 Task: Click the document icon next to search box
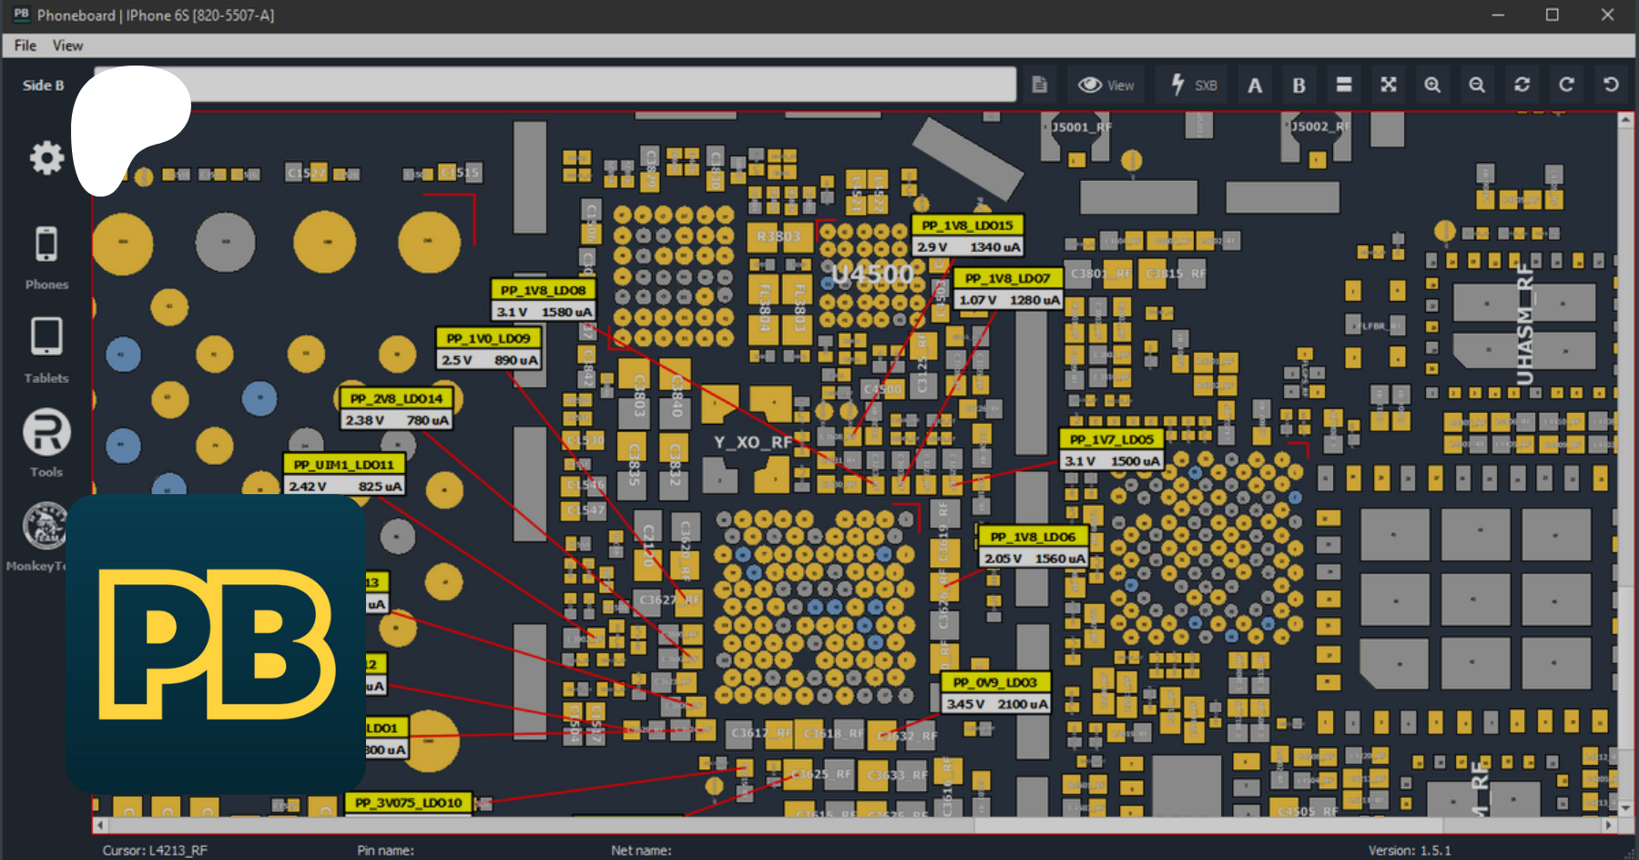coord(1039,85)
